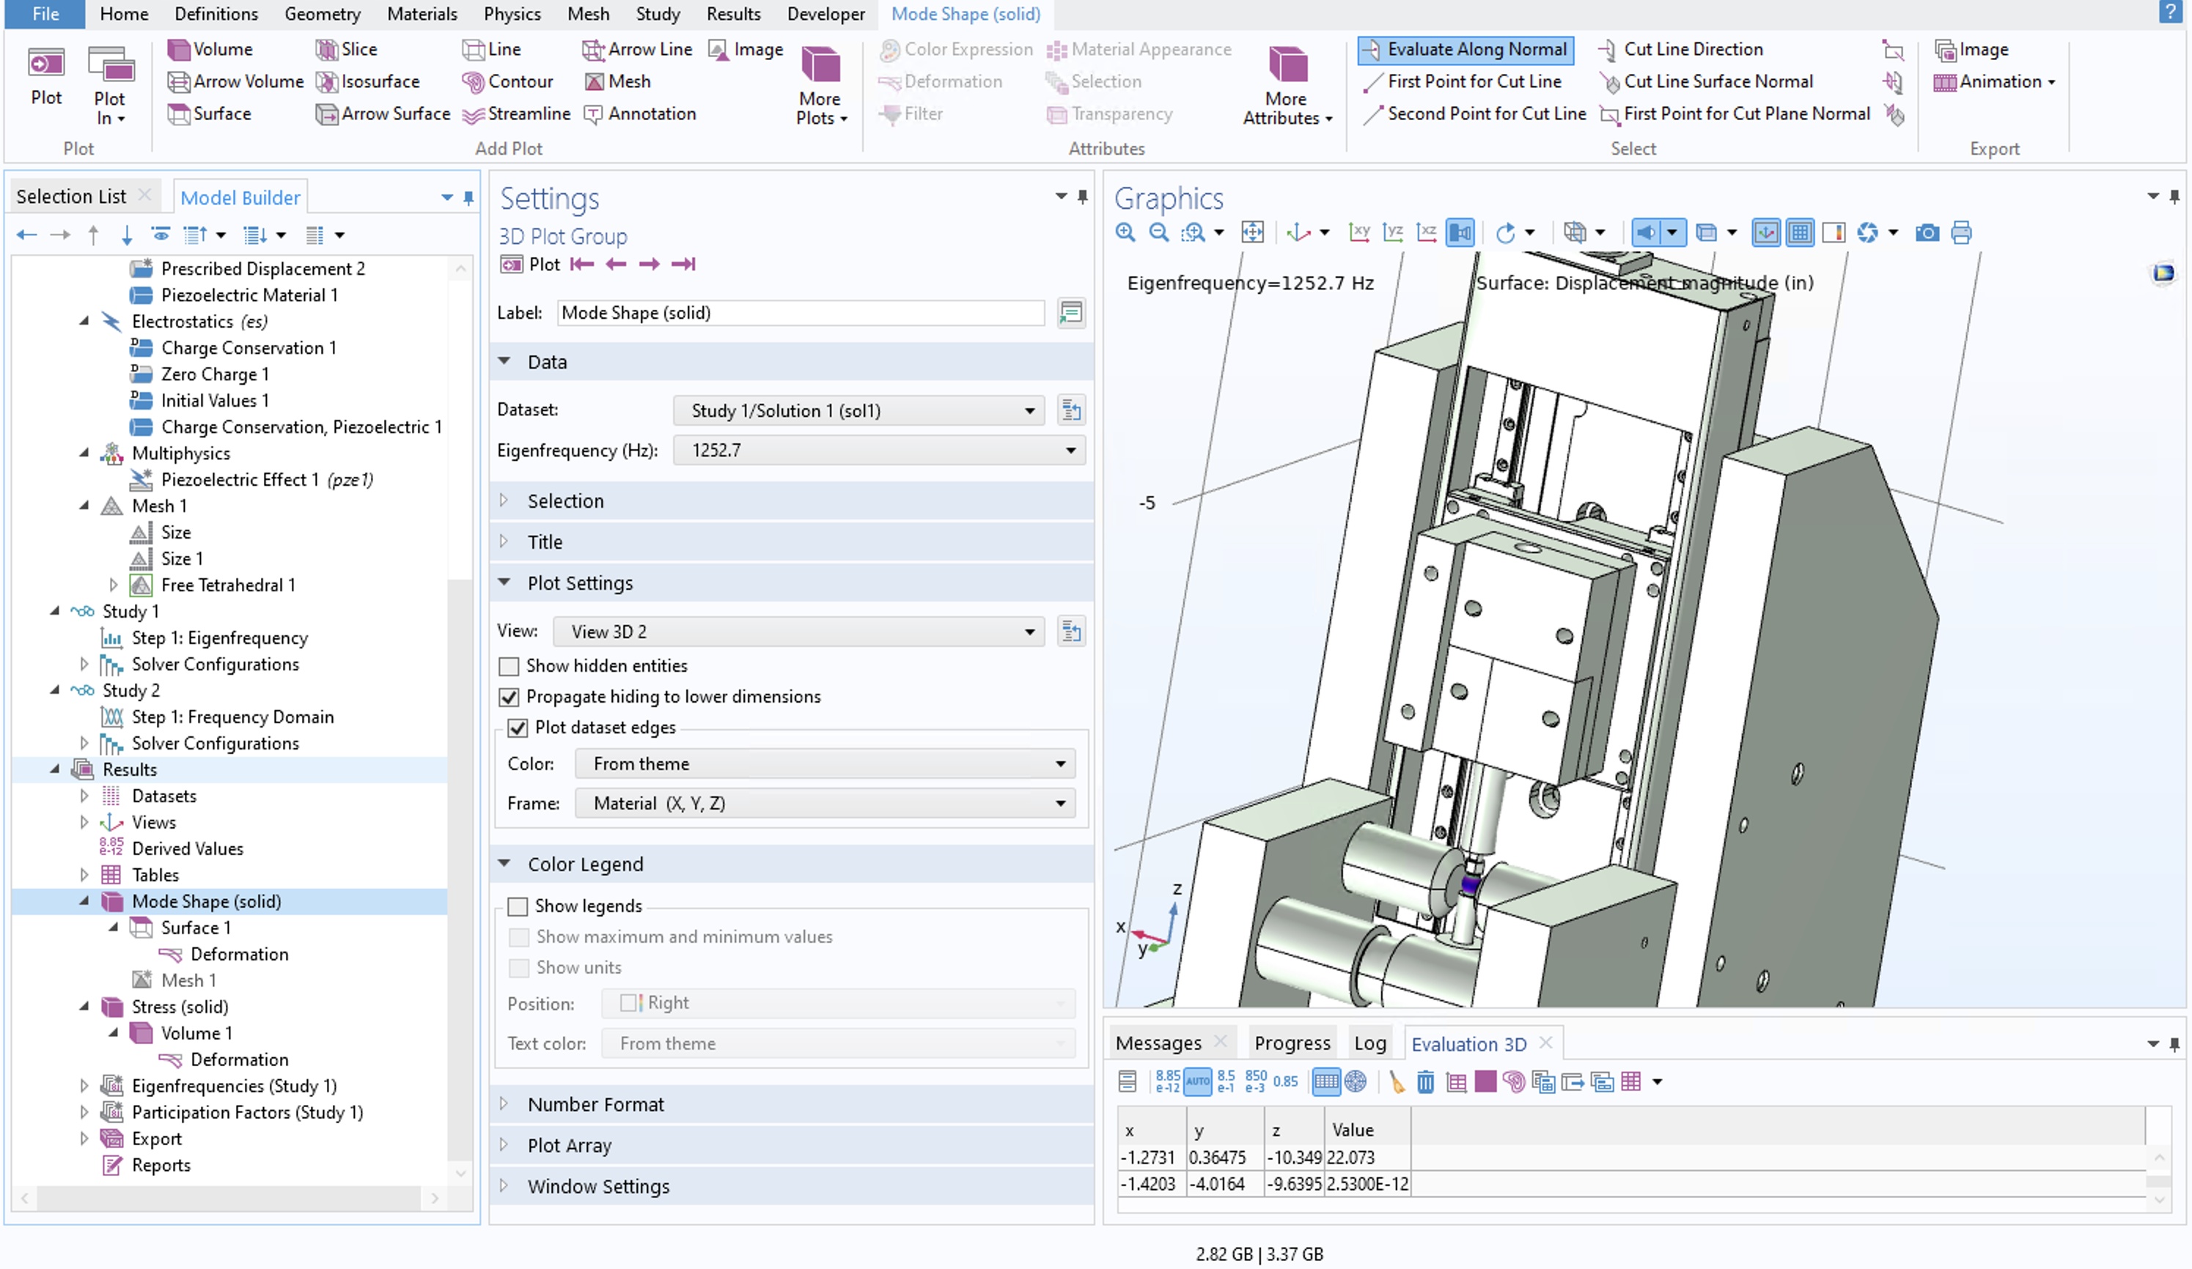2192x1269 pixels.
Task: Click the Evaluate Along Normal button
Action: [x=1465, y=50]
